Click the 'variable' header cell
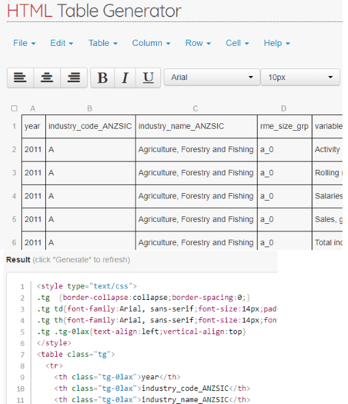This screenshot has height=404, width=348. [x=327, y=126]
